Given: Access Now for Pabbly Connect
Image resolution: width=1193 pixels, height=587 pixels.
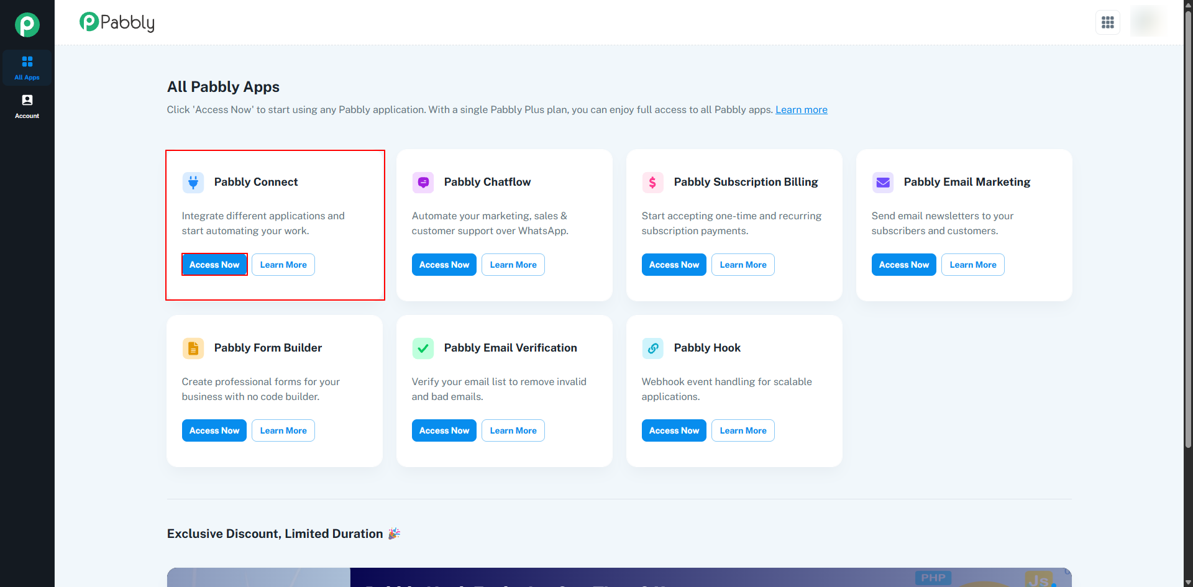Looking at the screenshot, I should (x=214, y=265).
